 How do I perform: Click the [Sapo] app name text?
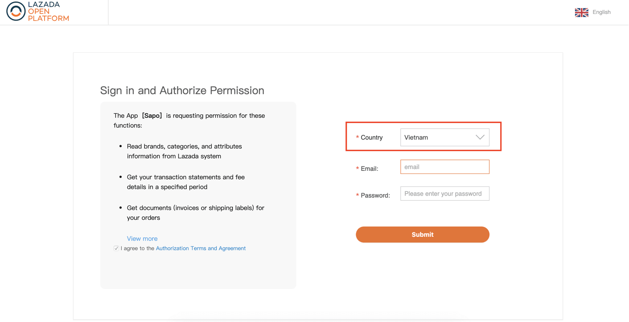coord(152,116)
